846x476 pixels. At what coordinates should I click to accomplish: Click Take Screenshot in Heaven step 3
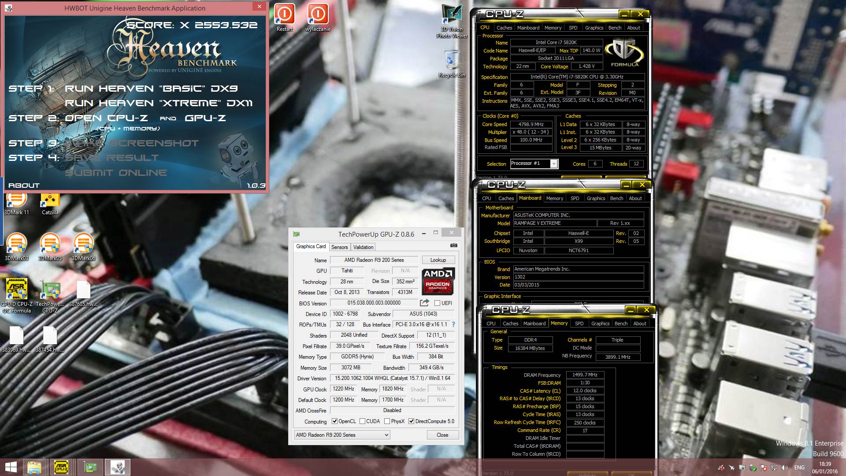pyautogui.click(x=132, y=143)
